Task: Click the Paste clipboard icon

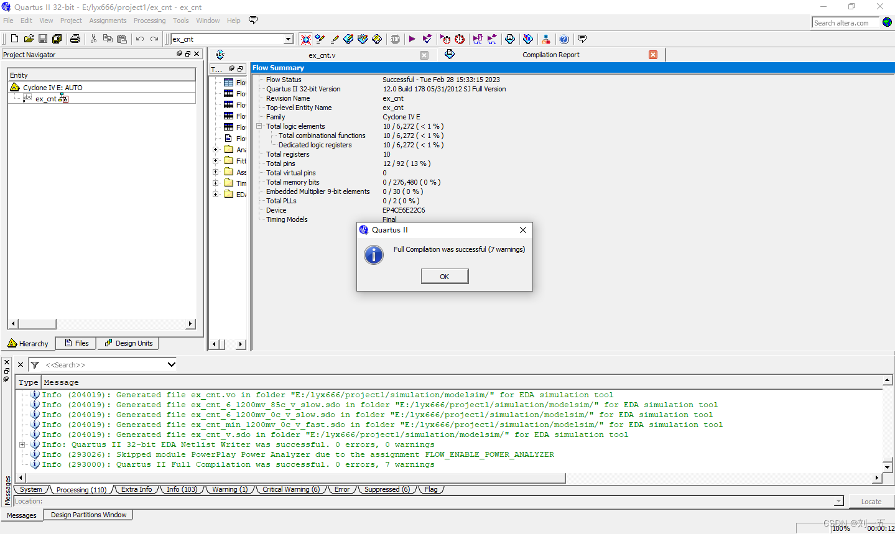Action: [122, 39]
